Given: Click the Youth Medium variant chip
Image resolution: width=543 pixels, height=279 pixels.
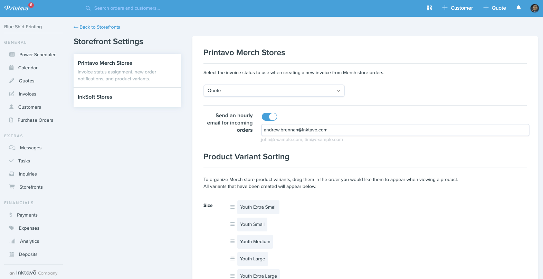Looking at the screenshot, I should (x=255, y=242).
